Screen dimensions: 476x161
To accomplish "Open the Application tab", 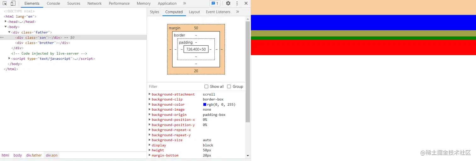I will point(167,3).
